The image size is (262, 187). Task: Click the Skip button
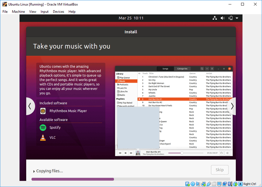(x=220, y=170)
